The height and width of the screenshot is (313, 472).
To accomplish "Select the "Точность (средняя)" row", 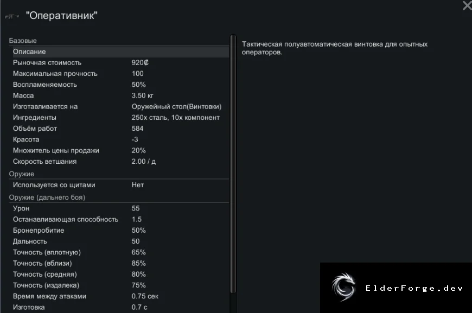I will [119, 274].
